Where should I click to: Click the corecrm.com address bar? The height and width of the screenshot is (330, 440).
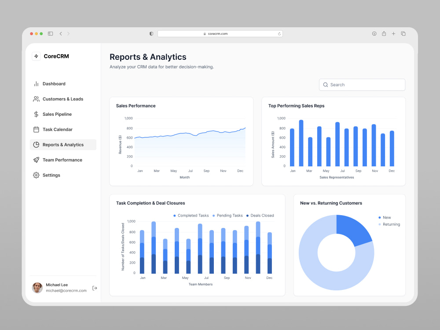tap(220, 34)
